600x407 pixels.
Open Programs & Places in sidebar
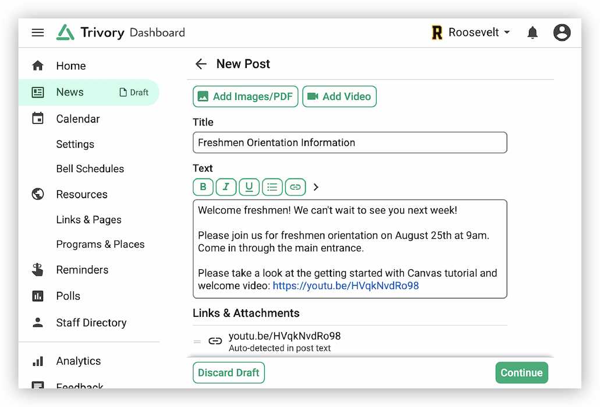(x=100, y=244)
